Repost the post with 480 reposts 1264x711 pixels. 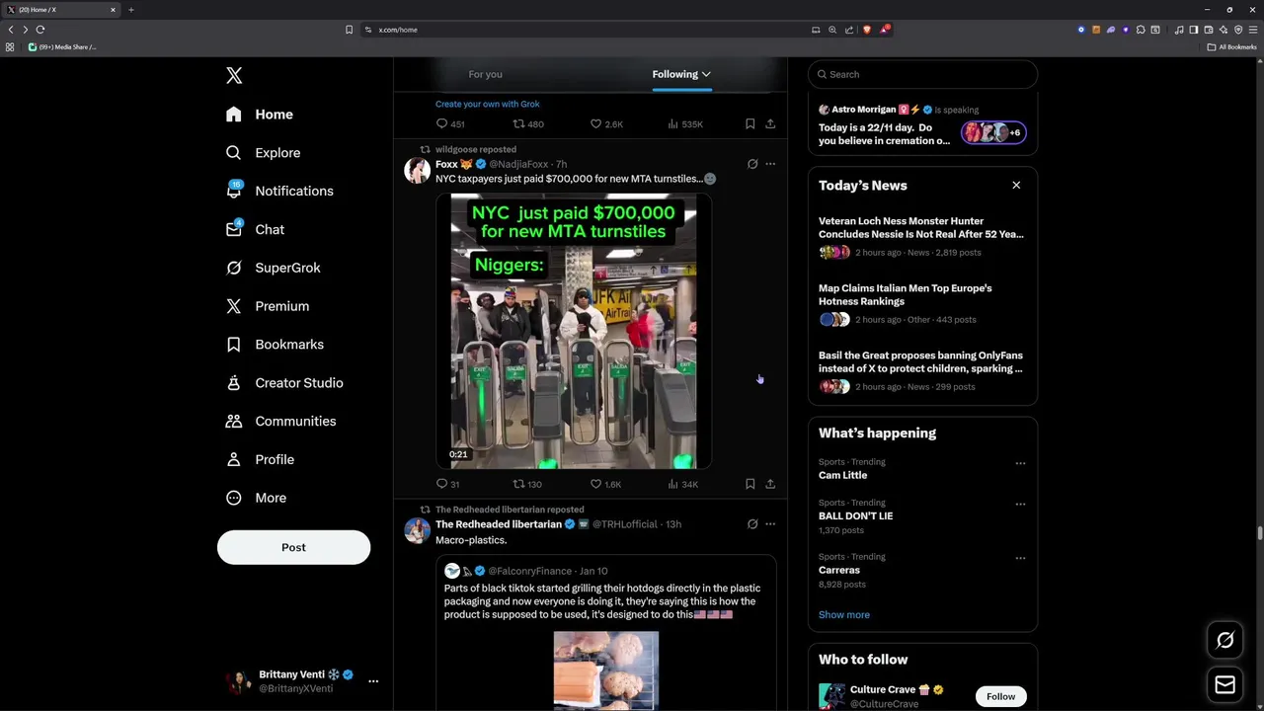coord(528,123)
